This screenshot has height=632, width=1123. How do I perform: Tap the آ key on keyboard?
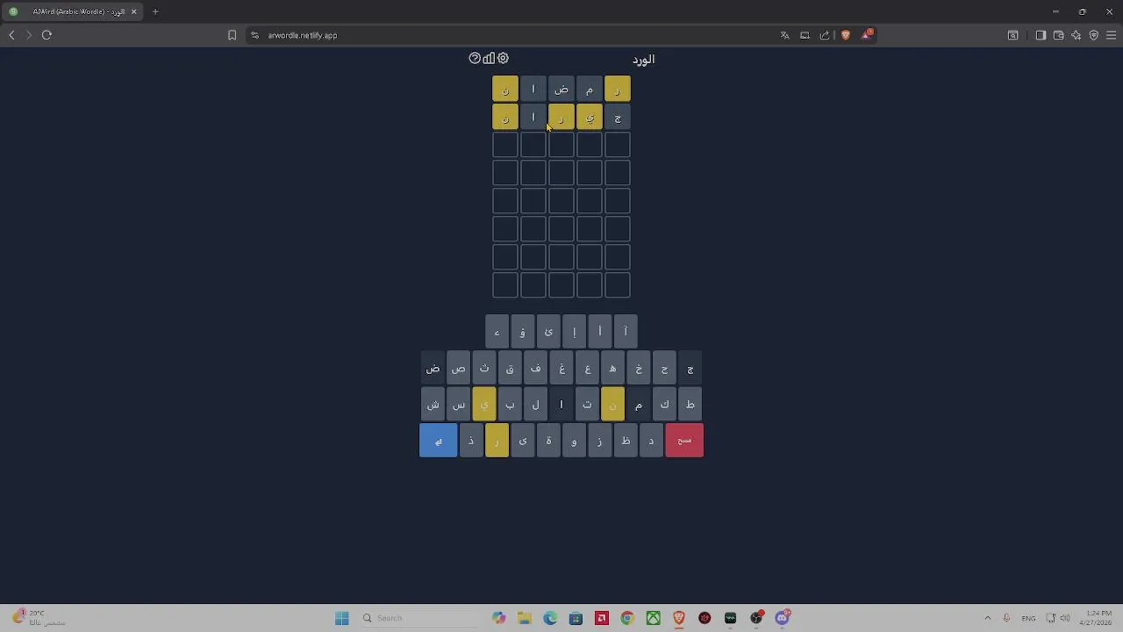click(x=626, y=331)
